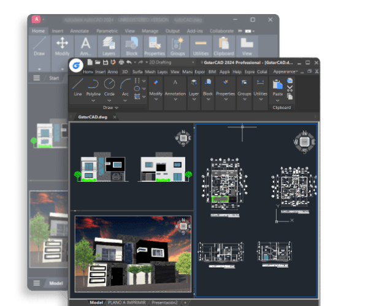
Task: Click Modify panel in AutoCAD window
Action: point(62,47)
